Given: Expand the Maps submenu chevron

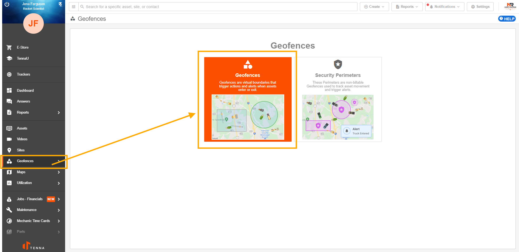Looking at the screenshot, I should [59, 172].
